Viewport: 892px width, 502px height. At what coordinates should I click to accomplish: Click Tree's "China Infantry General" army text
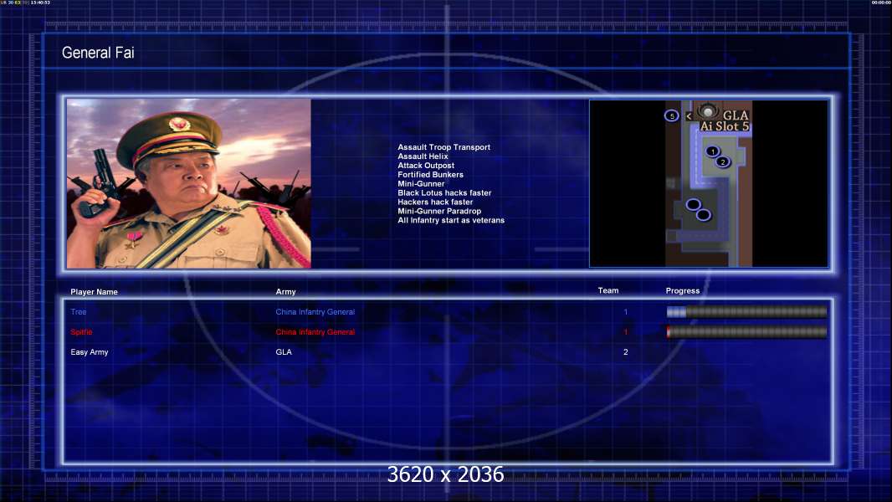pyautogui.click(x=315, y=311)
